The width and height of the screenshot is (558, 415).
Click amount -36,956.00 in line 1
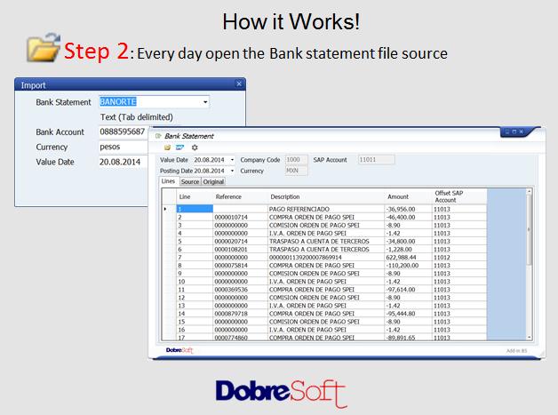pos(408,209)
